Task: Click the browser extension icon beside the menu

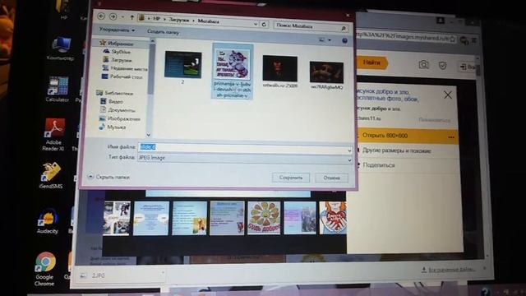Action: pos(464,40)
